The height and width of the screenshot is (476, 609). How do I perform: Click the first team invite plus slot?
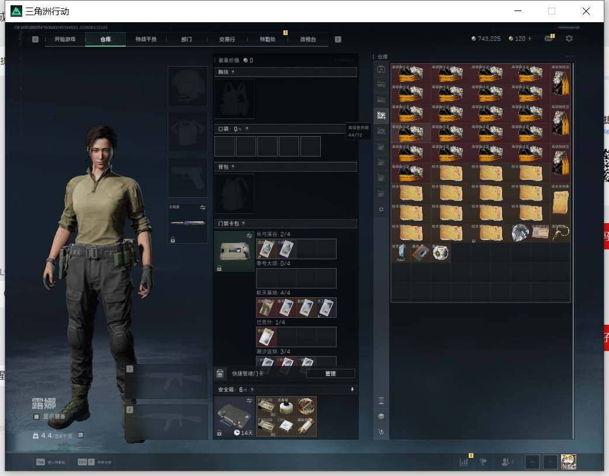[x=532, y=462]
